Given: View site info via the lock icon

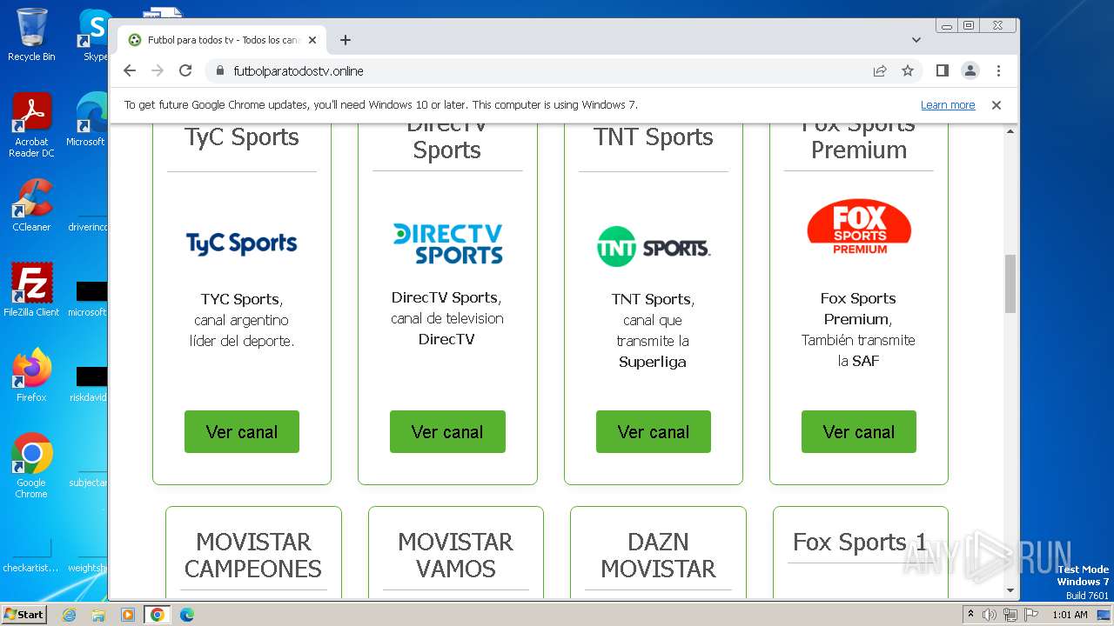Looking at the screenshot, I should coord(219,70).
